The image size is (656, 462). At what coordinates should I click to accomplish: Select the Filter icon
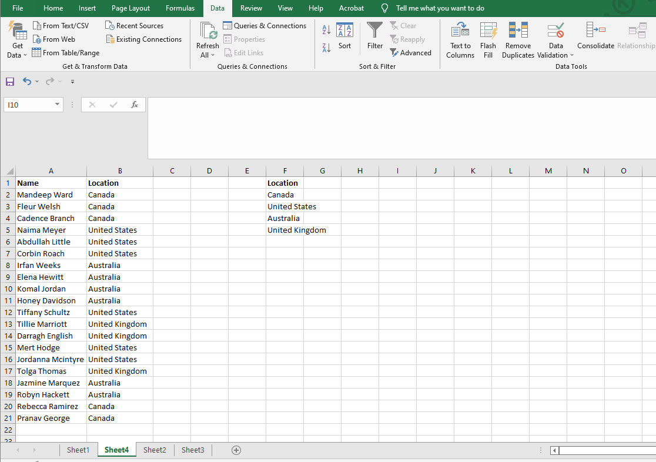[374, 35]
